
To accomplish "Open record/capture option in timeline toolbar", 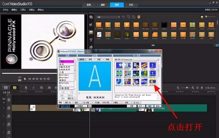I will [x=42, y=88].
